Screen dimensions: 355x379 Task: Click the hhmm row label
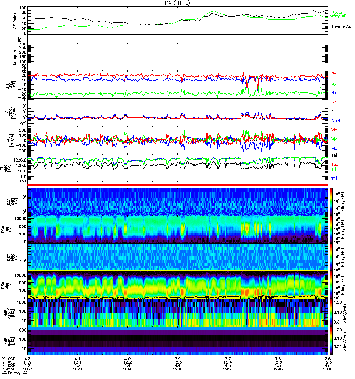click(8, 369)
